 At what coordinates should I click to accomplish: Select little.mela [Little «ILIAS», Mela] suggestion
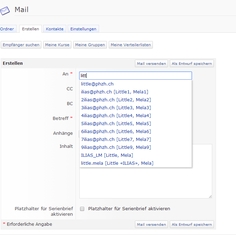click(x=117, y=163)
